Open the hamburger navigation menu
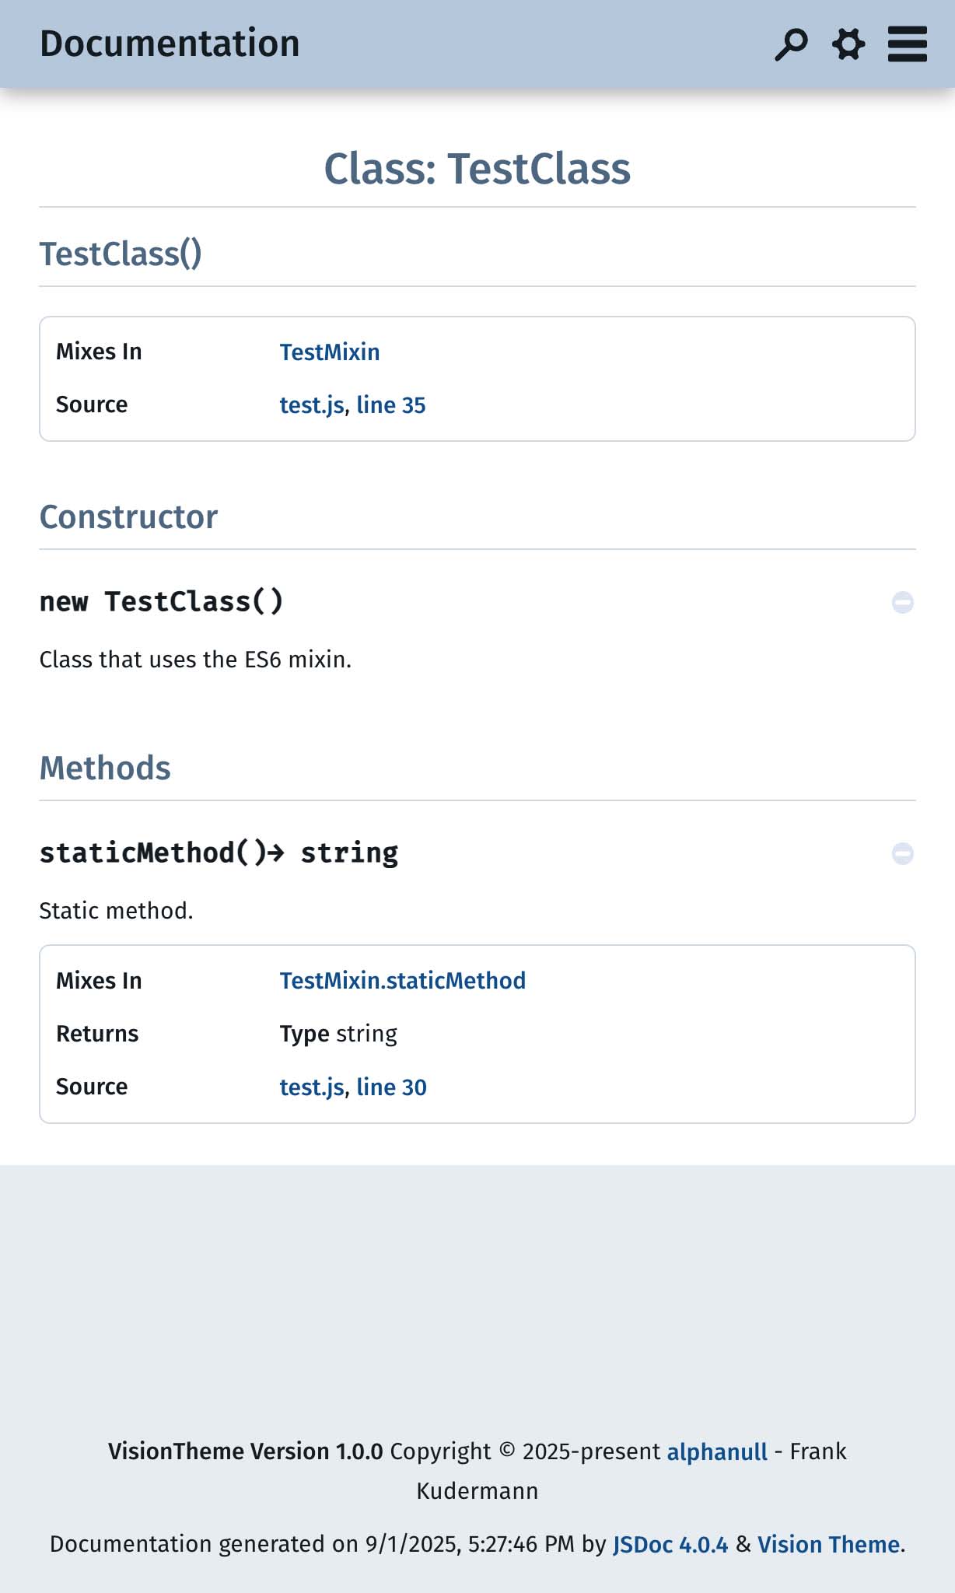 pos(907,44)
